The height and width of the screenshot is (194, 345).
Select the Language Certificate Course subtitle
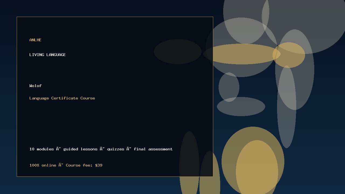(x=62, y=98)
